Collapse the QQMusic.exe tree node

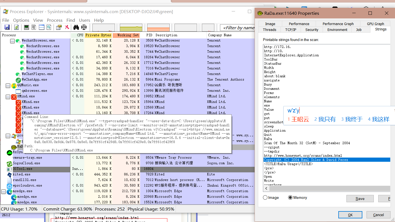point(8,86)
